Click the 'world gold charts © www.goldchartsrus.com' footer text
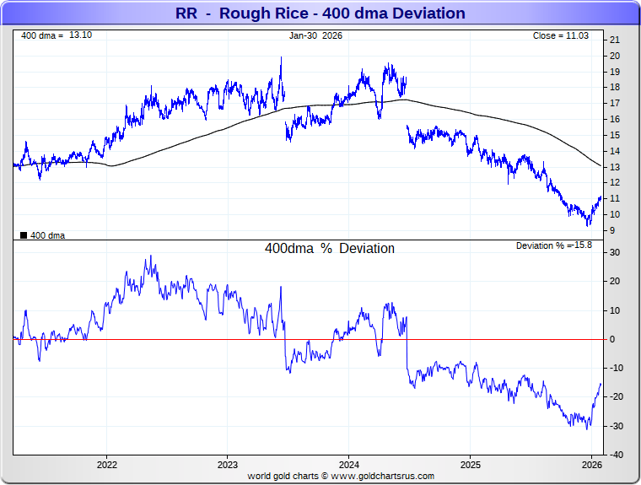Image resolution: width=641 pixels, height=485 pixels. [x=341, y=476]
